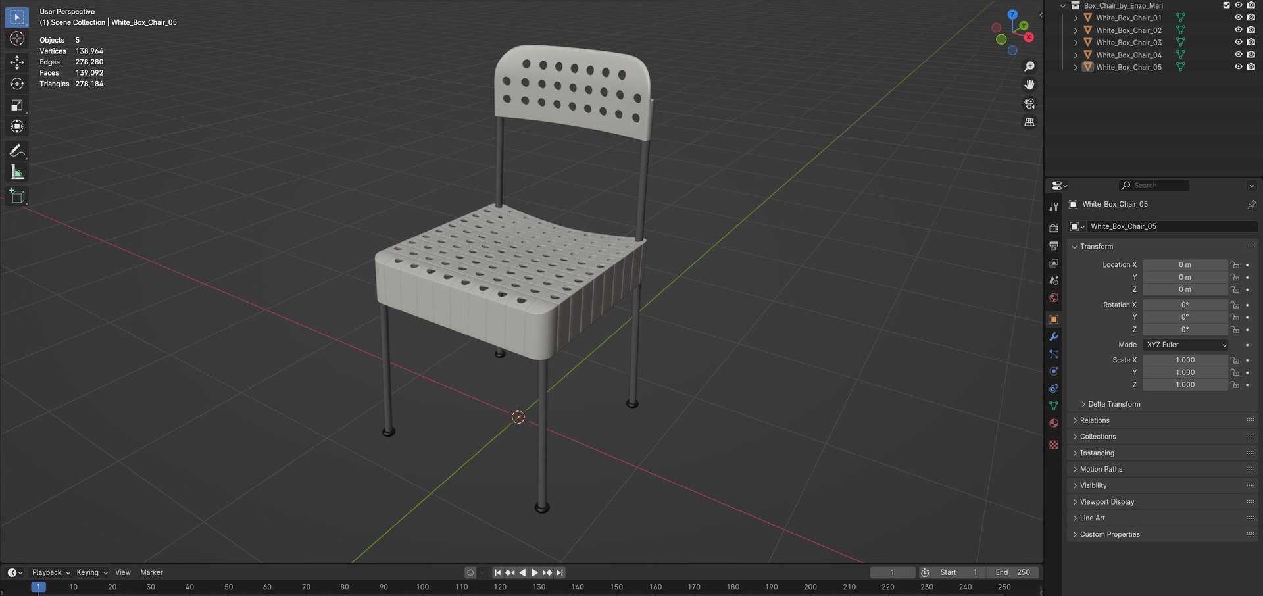The height and width of the screenshot is (596, 1263).
Task: Switch perspective/orthographic grid icon
Action: coord(1029,122)
